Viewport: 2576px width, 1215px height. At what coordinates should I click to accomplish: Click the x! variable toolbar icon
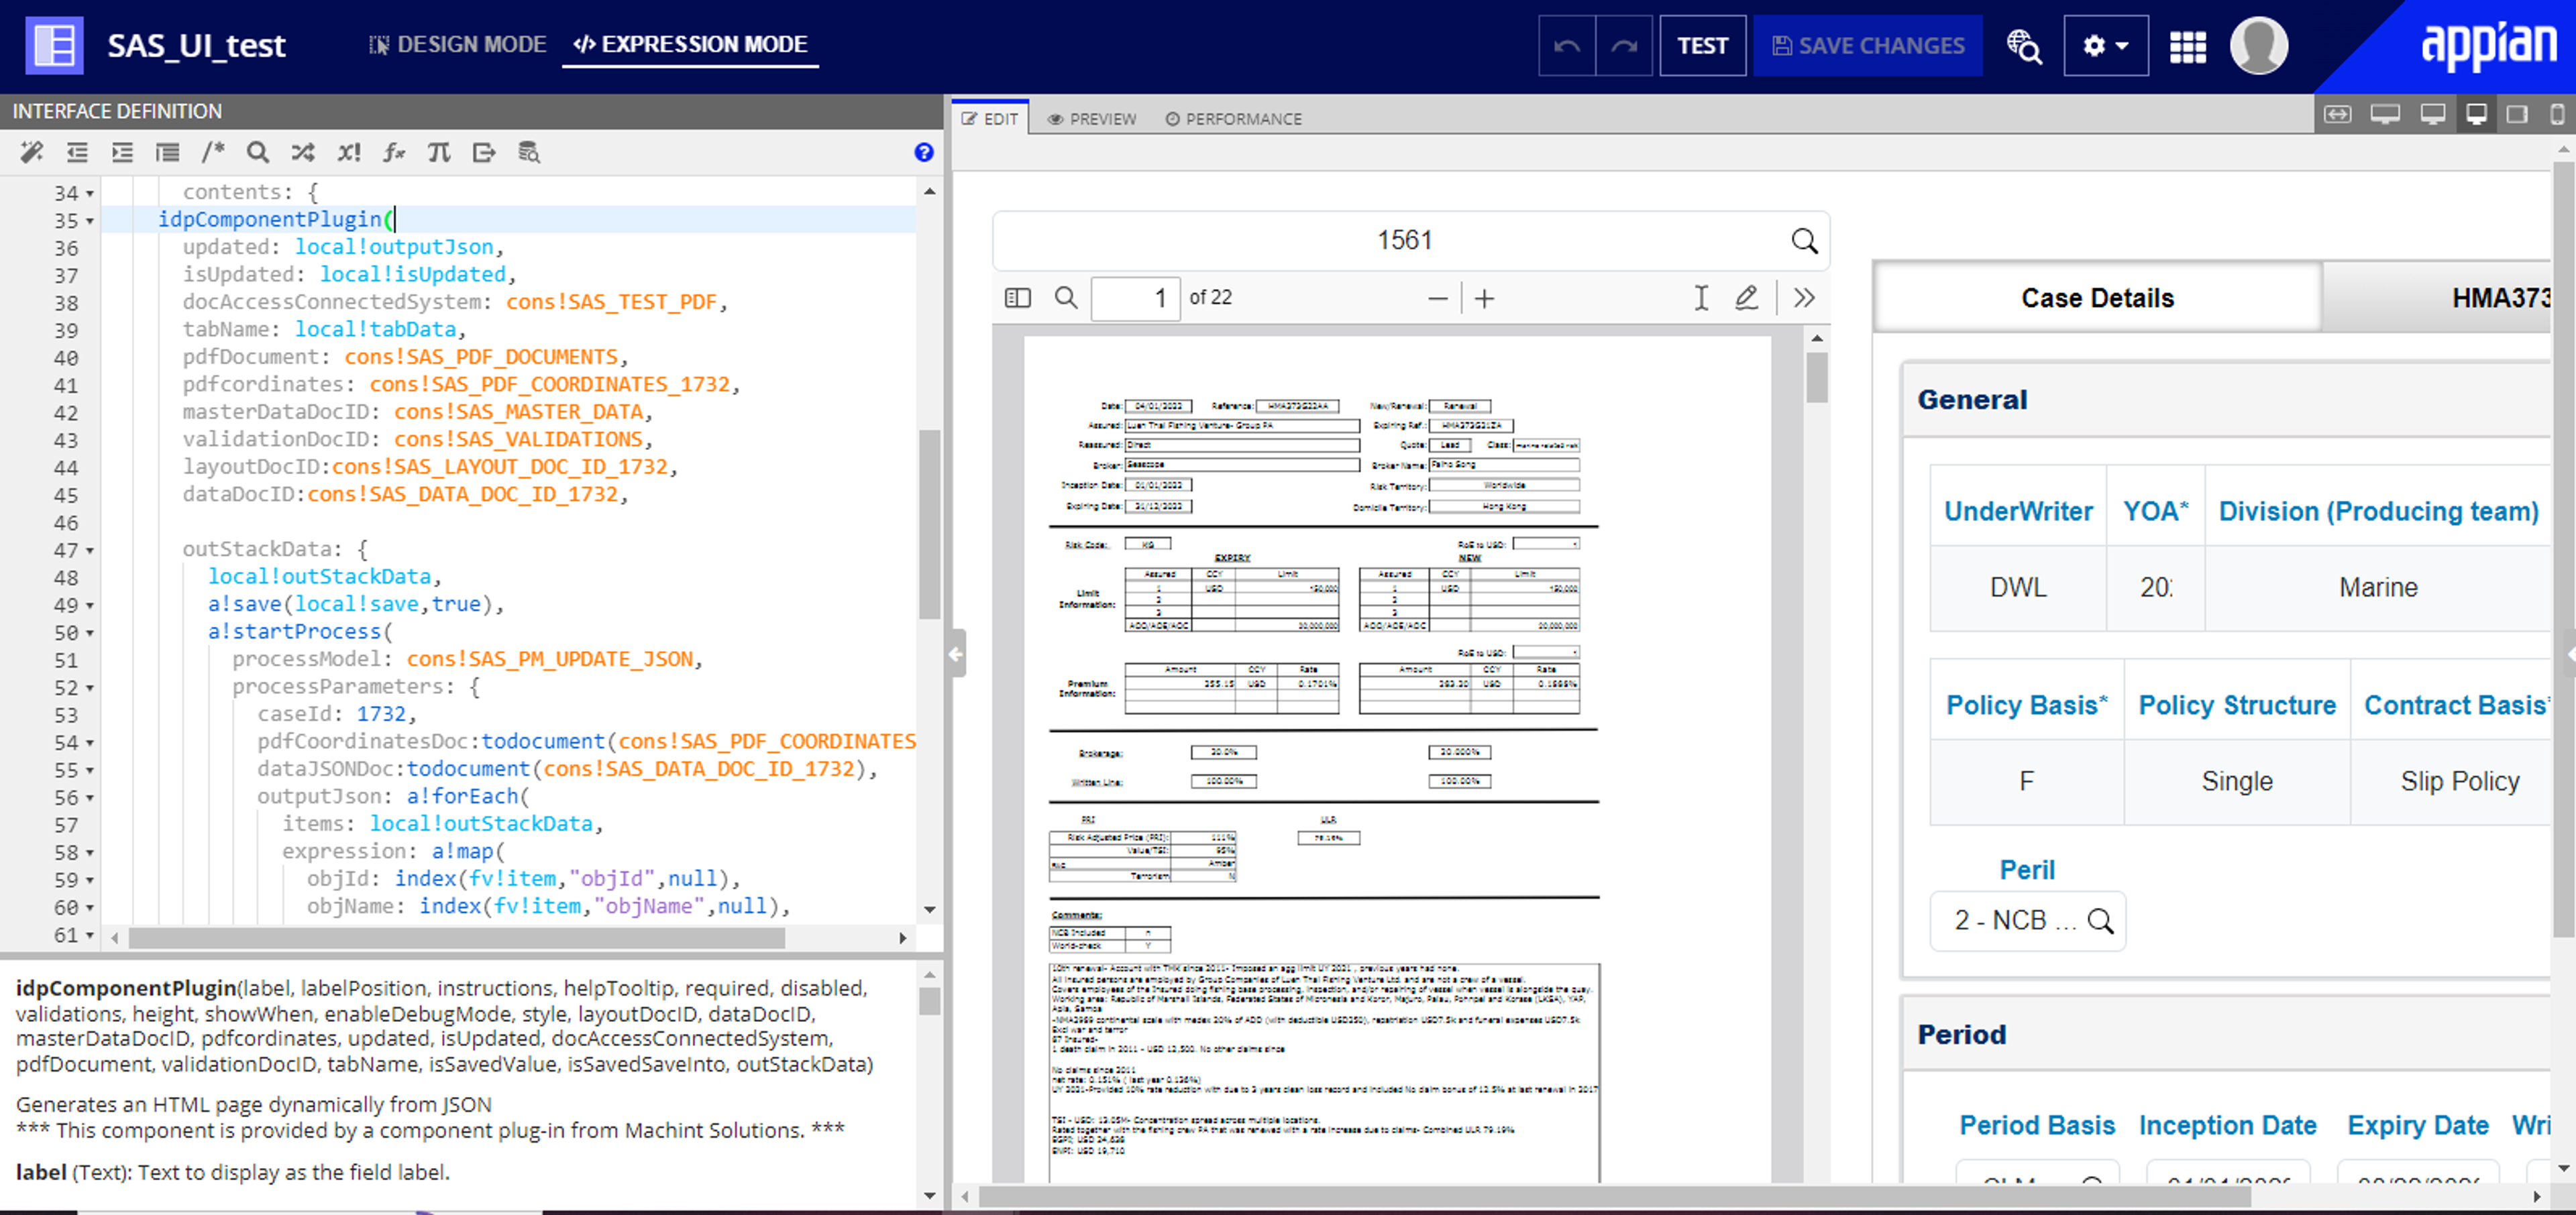pos(348,152)
